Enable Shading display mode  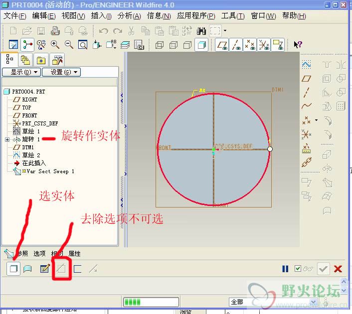pos(201,45)
